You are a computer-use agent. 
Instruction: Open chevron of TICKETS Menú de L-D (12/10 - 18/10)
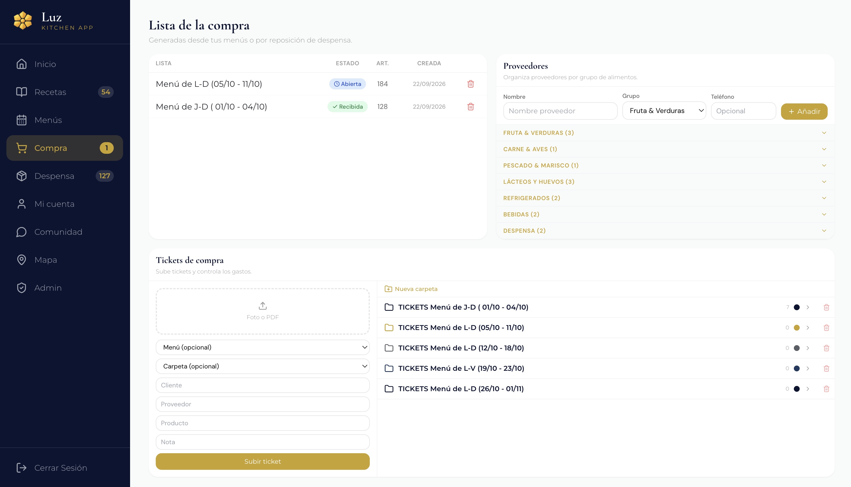coord(808,348)
